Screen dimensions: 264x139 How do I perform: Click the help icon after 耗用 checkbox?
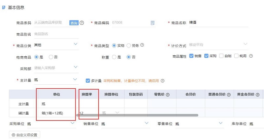coord(251,56)
